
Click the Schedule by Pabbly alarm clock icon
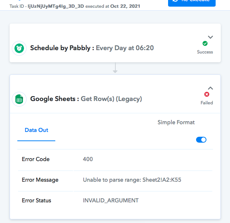coord(19,48)
